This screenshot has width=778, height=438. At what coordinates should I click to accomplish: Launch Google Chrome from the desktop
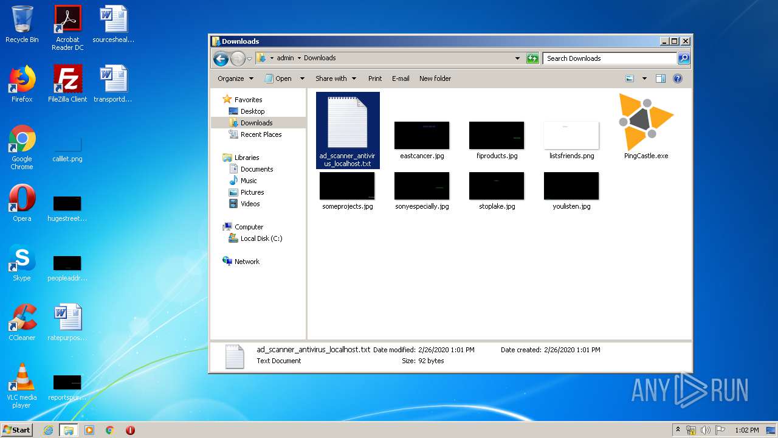[22, 147]
